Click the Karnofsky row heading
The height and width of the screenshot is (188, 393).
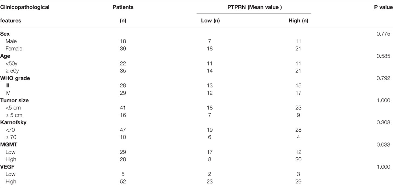pos(12,122)
